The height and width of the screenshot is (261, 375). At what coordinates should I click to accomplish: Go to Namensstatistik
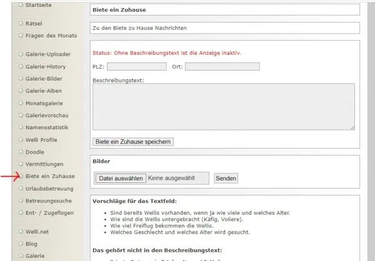[x=47, y=127]
